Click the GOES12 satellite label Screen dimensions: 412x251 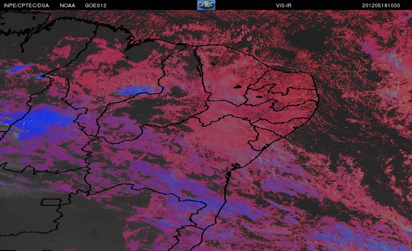click(96, 5)
